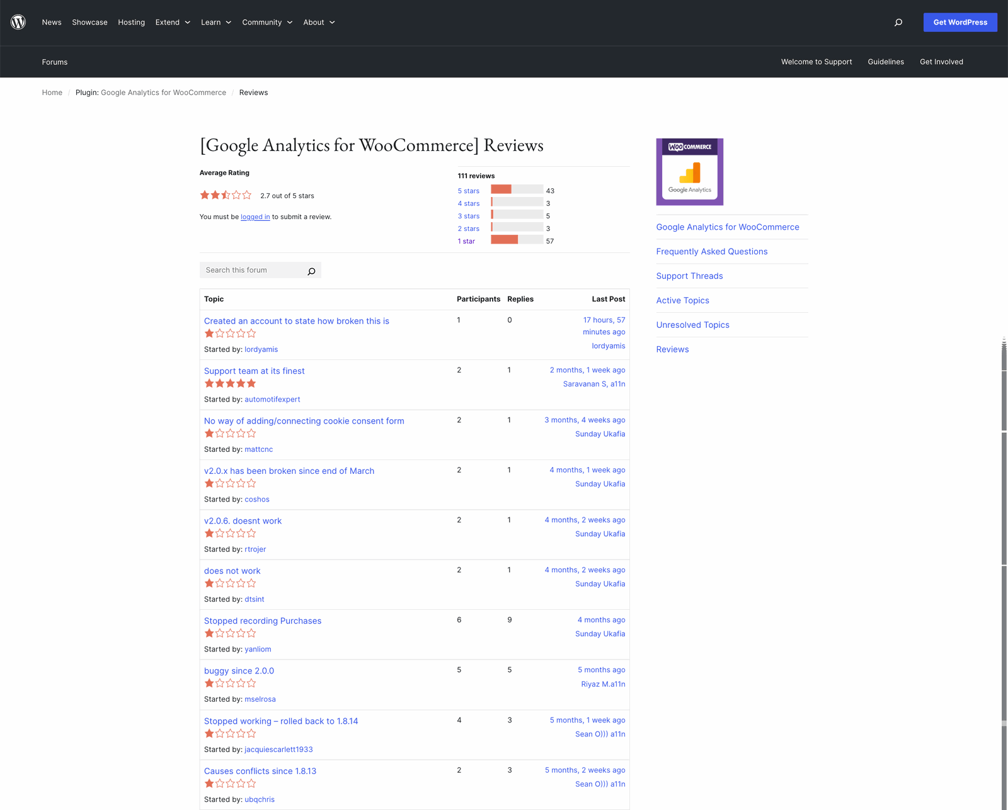The width and height of the screenshot is (1008, 810).
Task: Click the one-star rating on does not work topic
Action: coord(230,583)
